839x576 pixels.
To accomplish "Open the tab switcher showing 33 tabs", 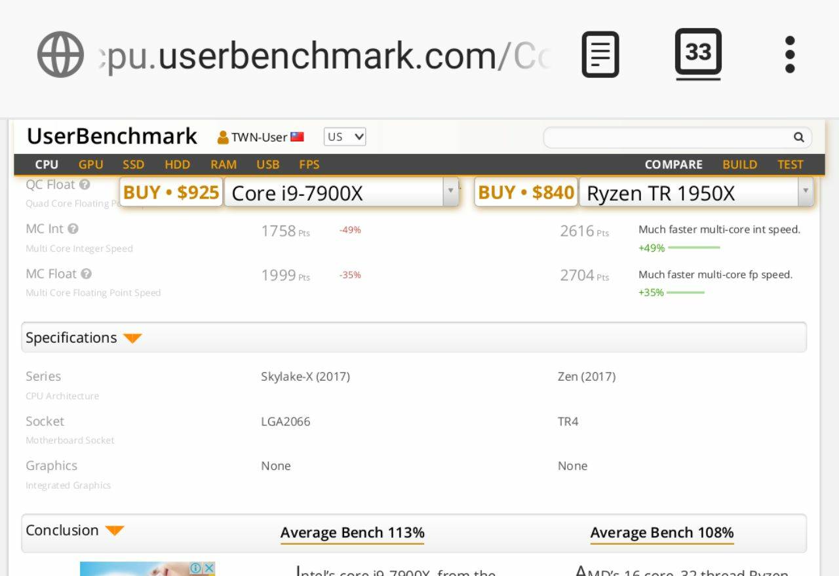I will [x=698, y=53].
